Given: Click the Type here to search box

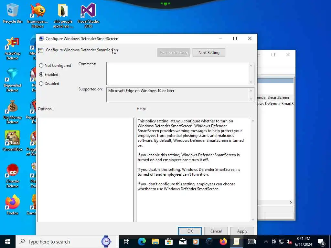Looking at the screenshot, I should click(67, 242).
